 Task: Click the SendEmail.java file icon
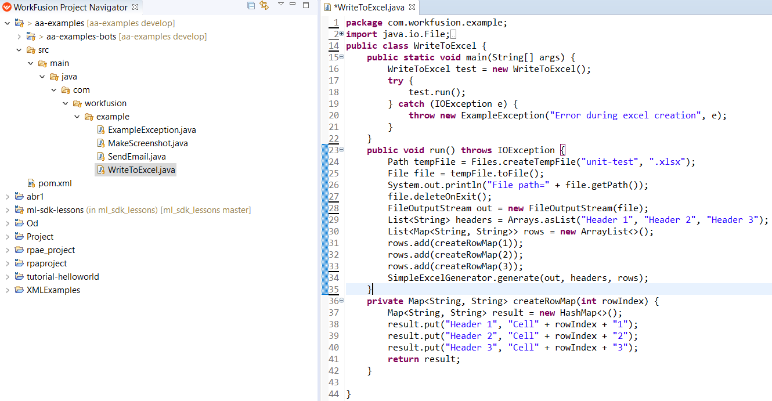pyautogui.click(x=100, y=157)
